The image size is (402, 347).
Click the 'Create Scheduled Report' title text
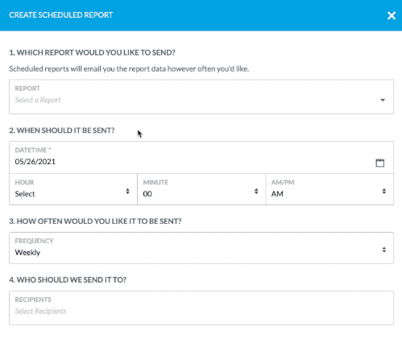(61, 15)
